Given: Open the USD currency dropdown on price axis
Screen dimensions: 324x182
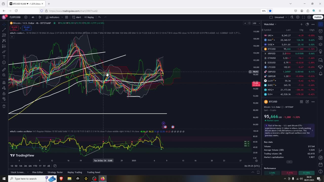Looking at the screenshot, I should point(256,23).
